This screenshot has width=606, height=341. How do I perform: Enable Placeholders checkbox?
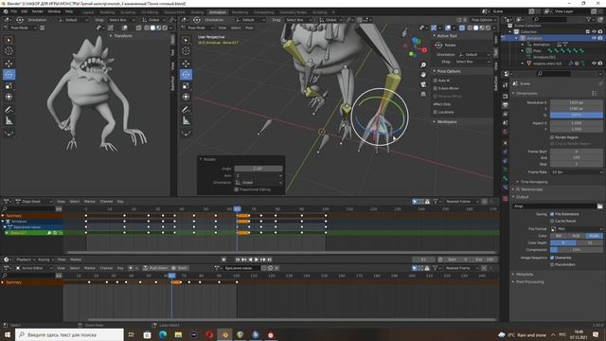coord(552,265)
